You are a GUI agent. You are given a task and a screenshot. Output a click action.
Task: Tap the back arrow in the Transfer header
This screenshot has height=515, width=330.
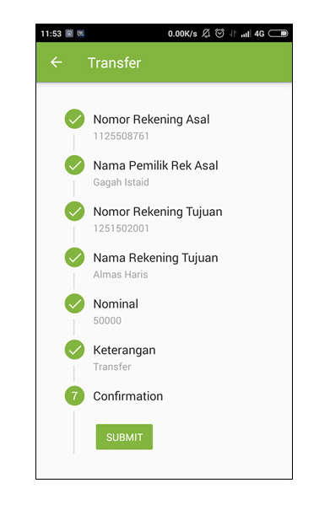(x=57, y=62)
